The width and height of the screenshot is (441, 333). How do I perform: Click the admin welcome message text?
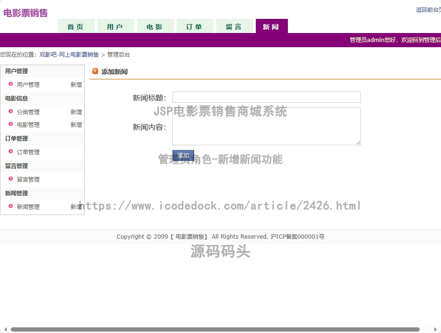pos(395,40)
